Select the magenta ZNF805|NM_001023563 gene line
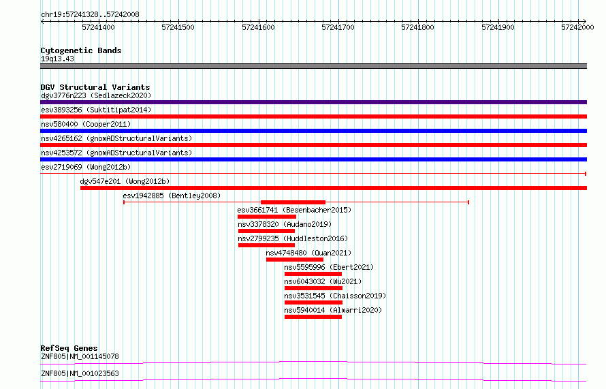 pyautogui.click(x=313, y=379)
